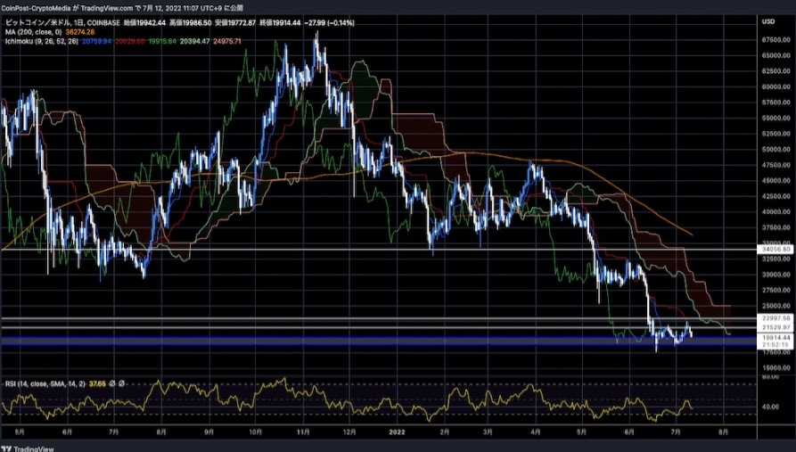
Task: Select the MA (200, close, 0) indicator legend
Action: (34, 31)
